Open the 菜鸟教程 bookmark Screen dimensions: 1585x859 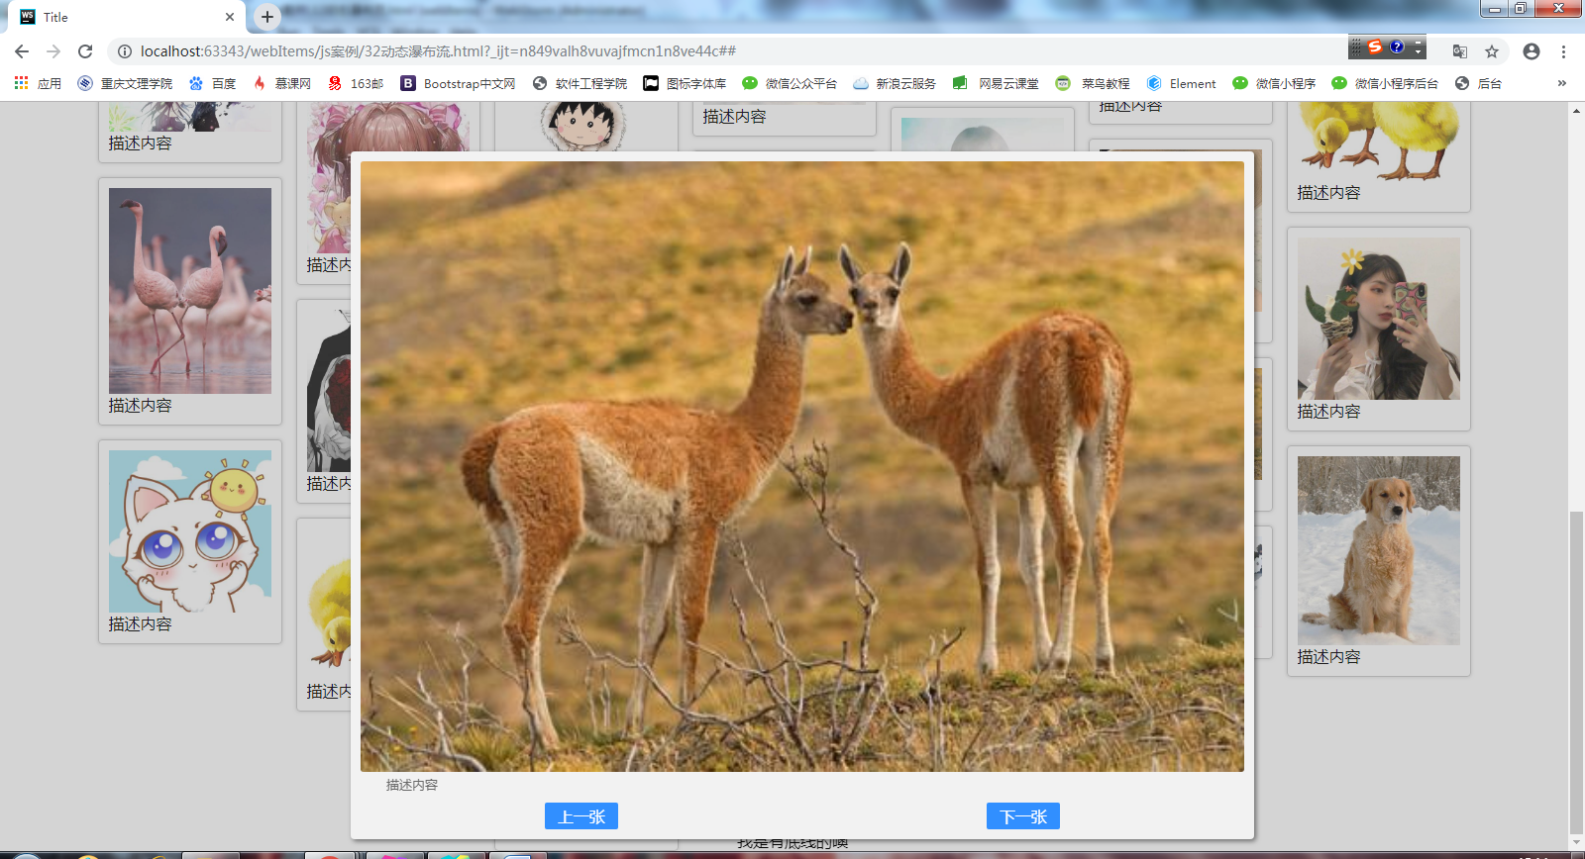pyautogui.click(x=1093, y=83)
